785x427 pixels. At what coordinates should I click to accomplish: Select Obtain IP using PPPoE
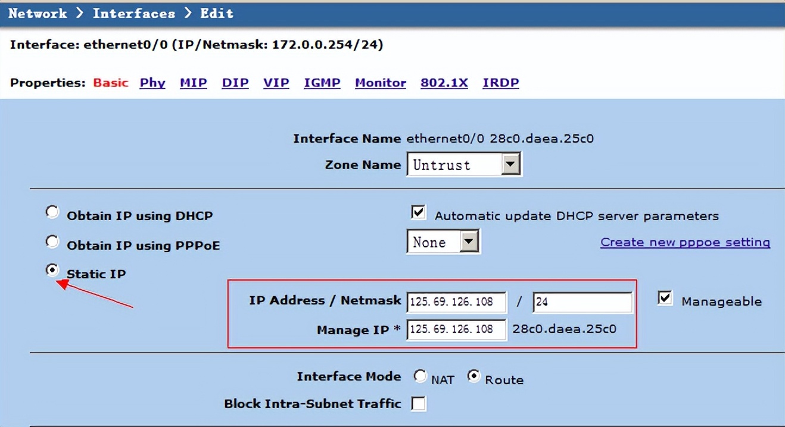52,241
